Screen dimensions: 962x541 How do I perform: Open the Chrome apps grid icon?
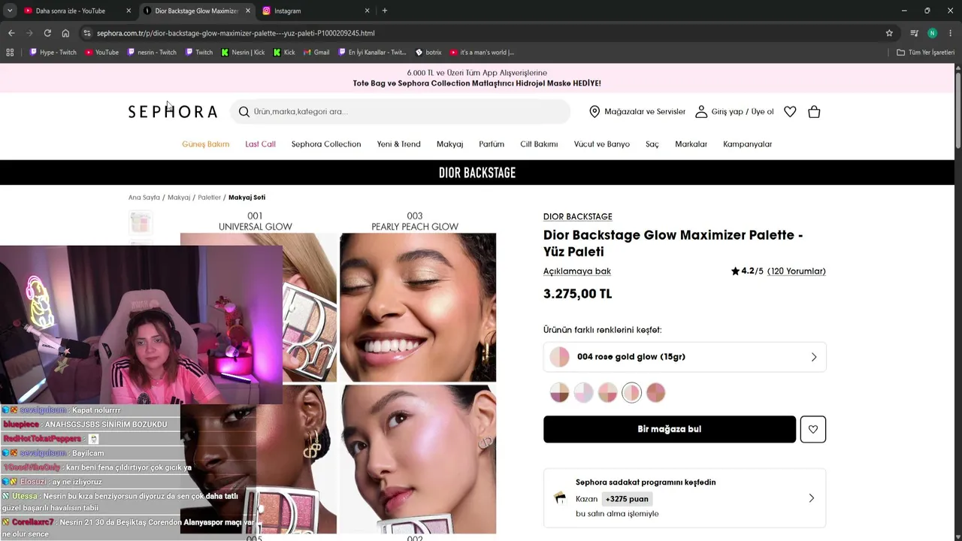tap(10, 53)
